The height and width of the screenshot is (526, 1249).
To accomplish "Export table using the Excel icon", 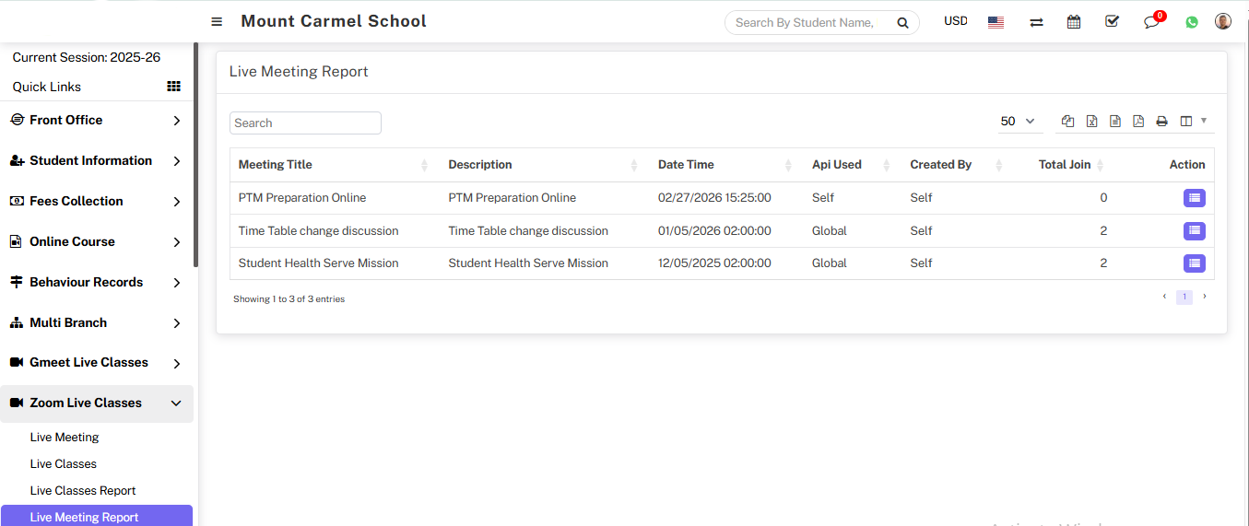I will click(x=1091, y=122).
